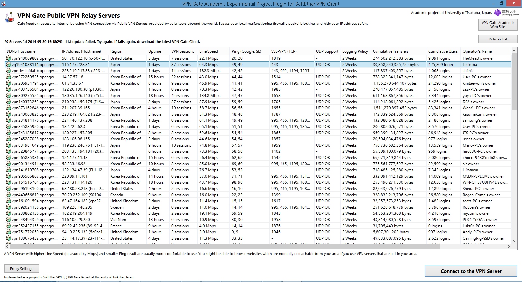Click the VPN Gate flask logo icon
Screen dimensions: 522x282
click(x=9, y=17)
